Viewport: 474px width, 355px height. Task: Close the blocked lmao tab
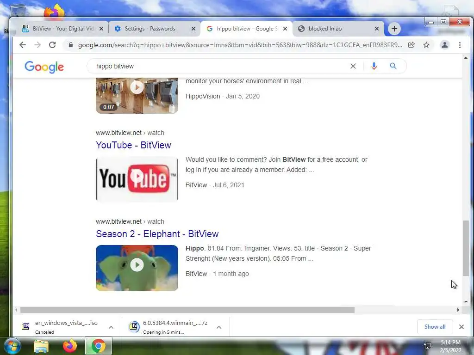[377, 29]
